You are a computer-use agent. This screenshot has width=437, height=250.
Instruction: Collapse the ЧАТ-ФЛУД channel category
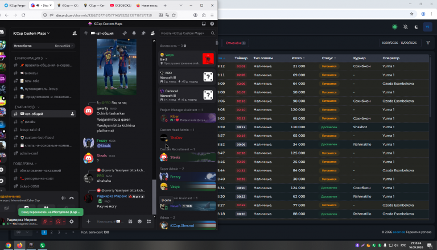coord(27,107)
